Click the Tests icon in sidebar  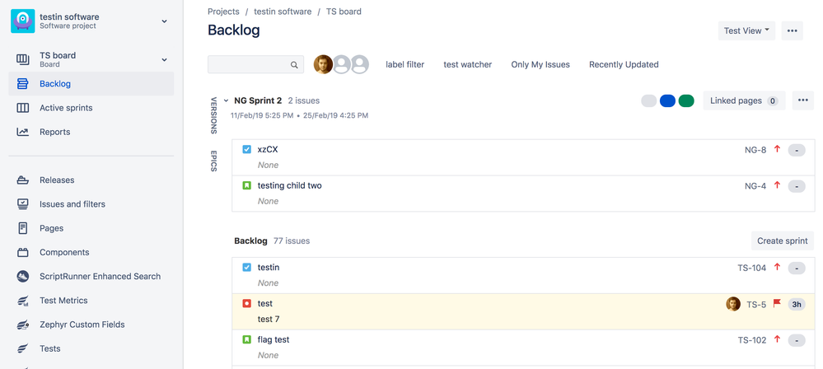[22, 348]
